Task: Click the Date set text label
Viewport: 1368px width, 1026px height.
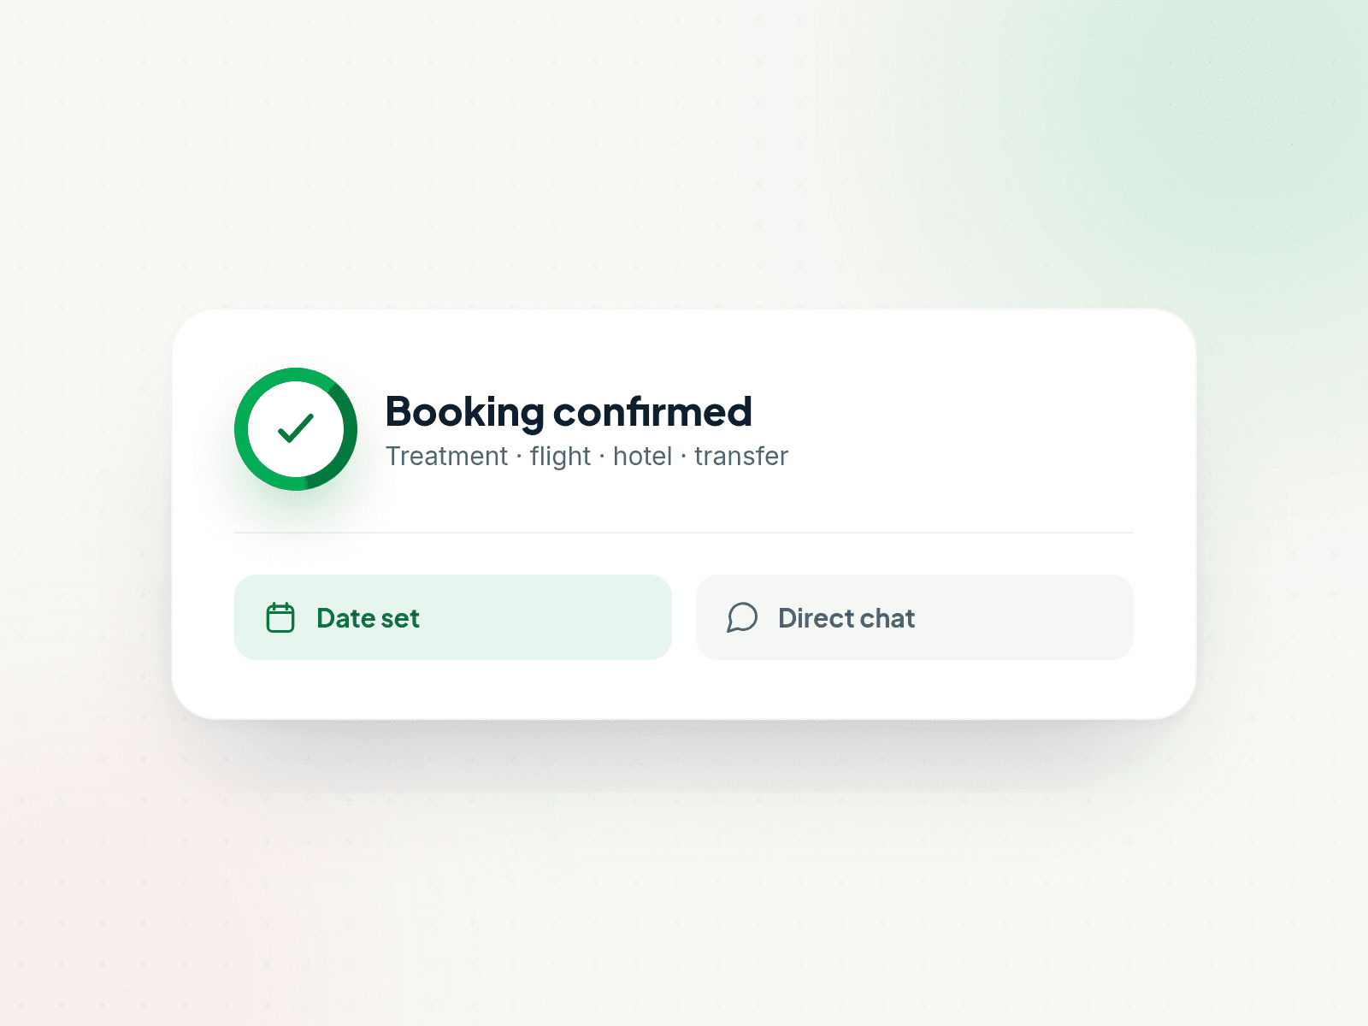Action: (368, 618)
